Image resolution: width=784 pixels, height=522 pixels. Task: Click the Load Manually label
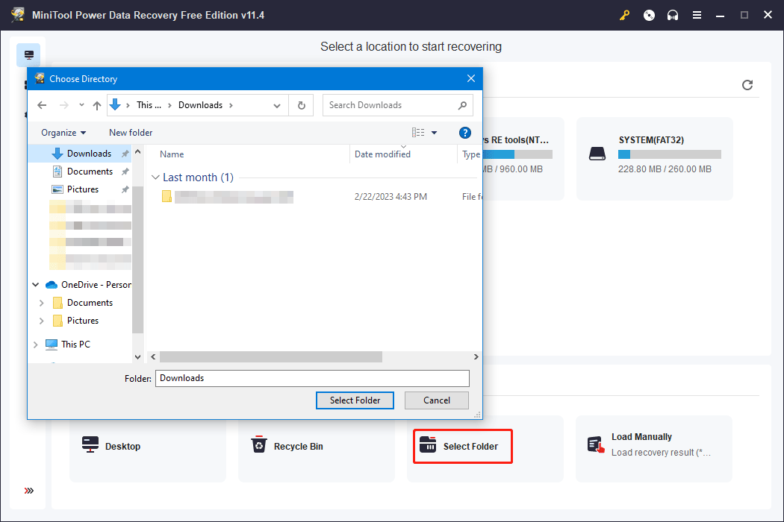(x=641, y=436)
